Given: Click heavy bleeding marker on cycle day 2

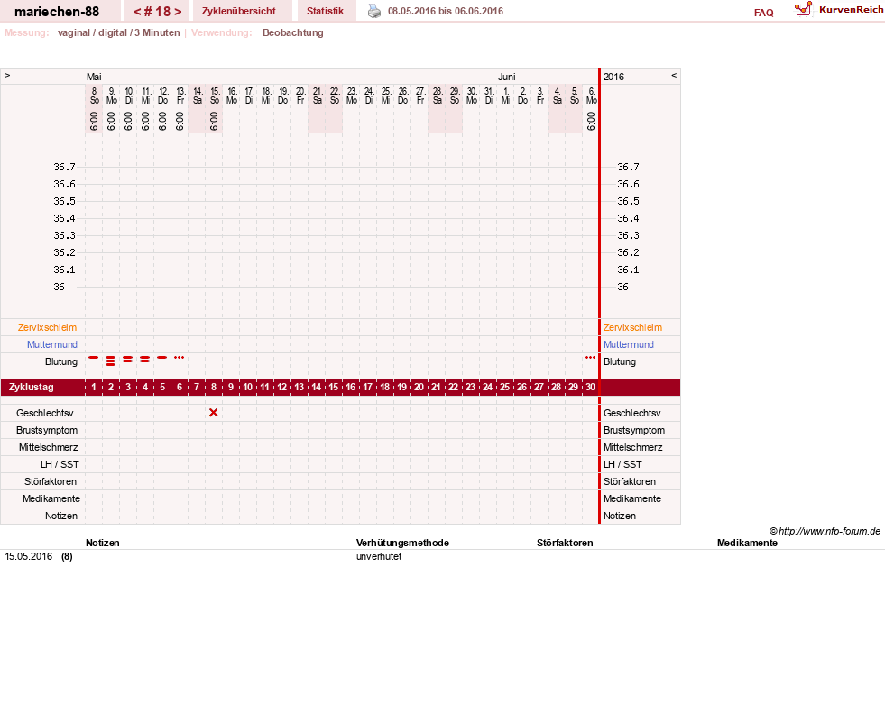Looking at the screenshot, I should click(x=111, y=361).
